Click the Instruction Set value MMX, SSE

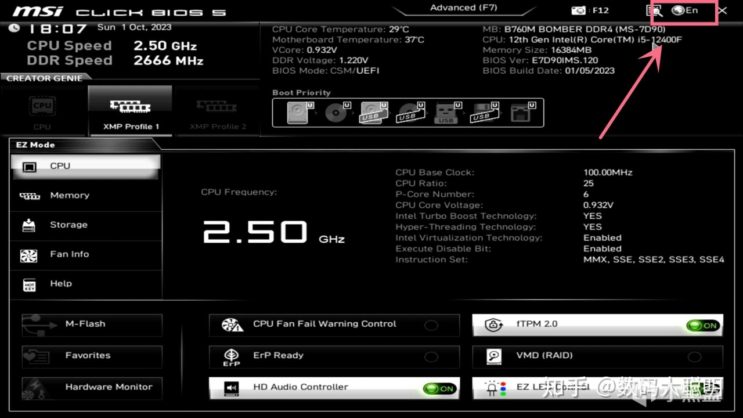point(654,260)
